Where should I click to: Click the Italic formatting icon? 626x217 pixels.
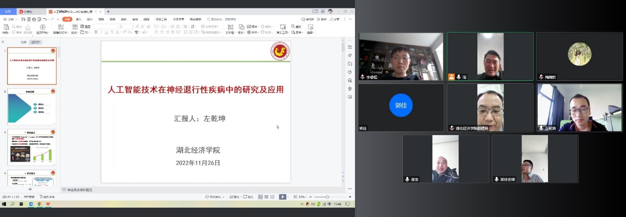[x=101, y=33]
